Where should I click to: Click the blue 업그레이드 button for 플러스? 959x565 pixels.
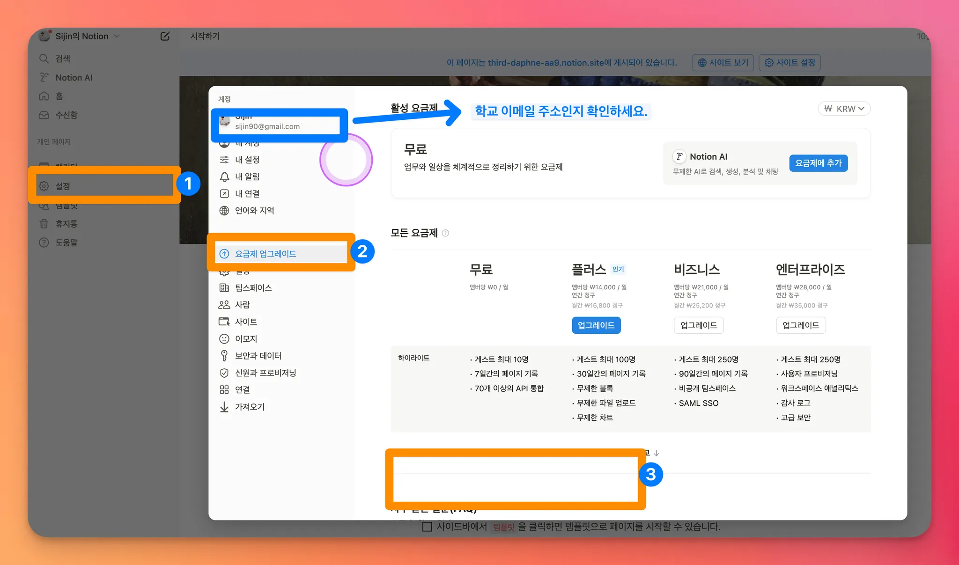596,325
